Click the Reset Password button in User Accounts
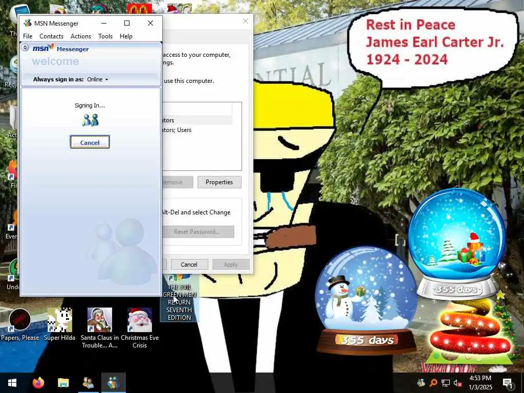The height and width of the screenshot is (393, 524). [198, 232]
